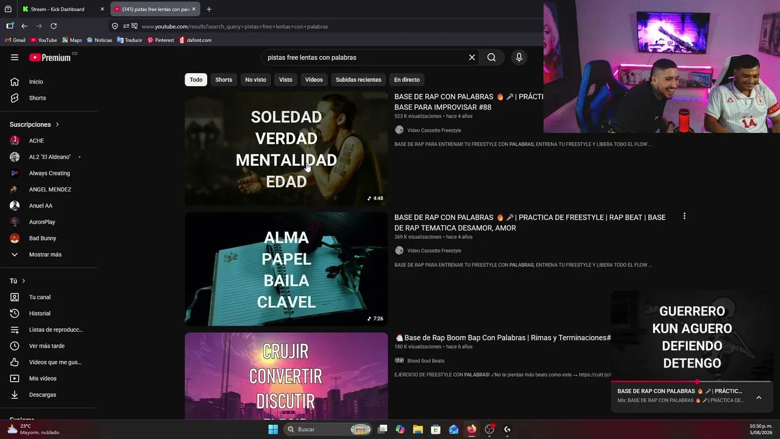This screenshot has height=439, width=780.
Task: Open Noticias bookmark
Action: click(x=99, y=40)
